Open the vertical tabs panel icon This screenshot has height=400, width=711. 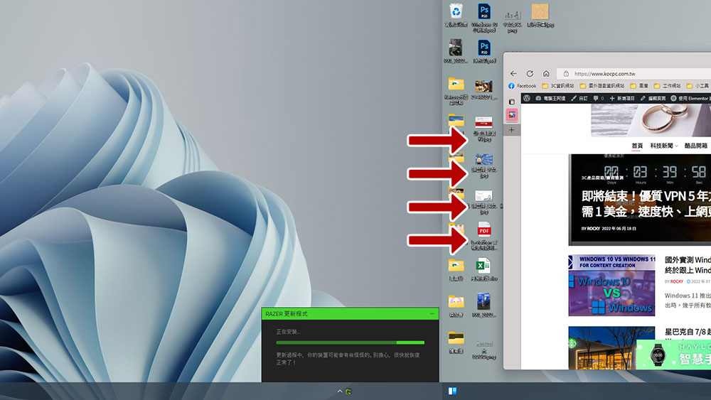coord(511,102)
